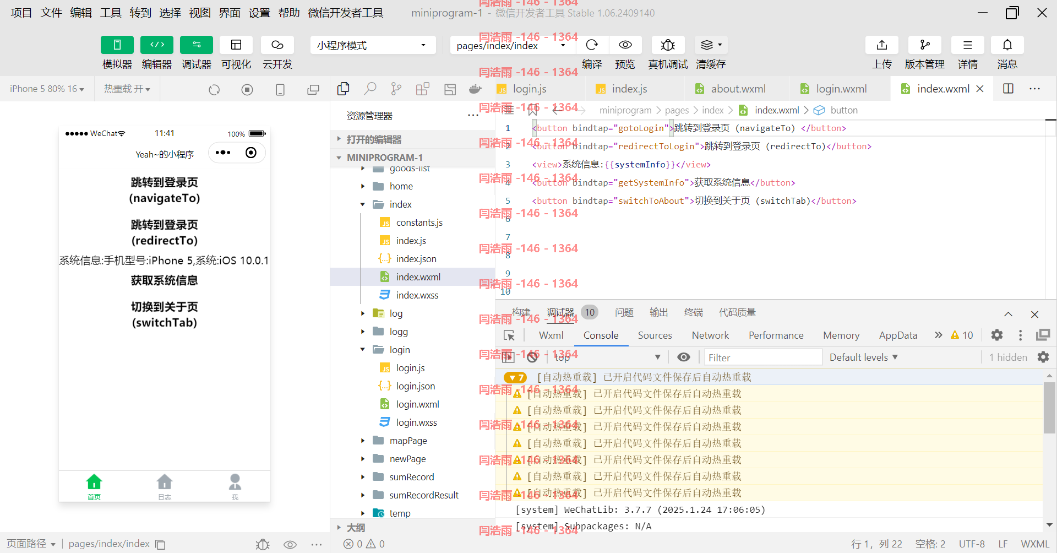Viewport: 1057px width, 553px height.
Task: Collapse the grouped hot reload warnings badge
Action: (515, 378)
